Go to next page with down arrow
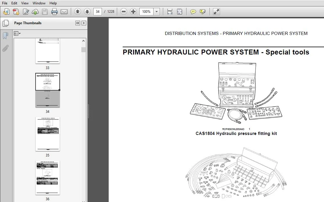This screenshot has height=202, width=324. coord(87,12)
